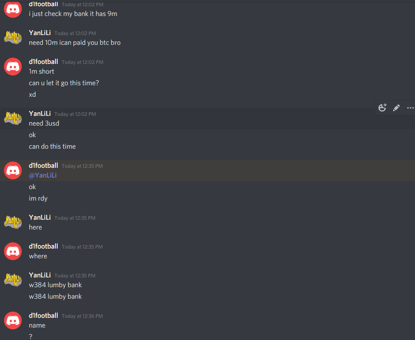Edit message using the pencil icon
This screenshot has height=340, width=415.
point(396,108)
